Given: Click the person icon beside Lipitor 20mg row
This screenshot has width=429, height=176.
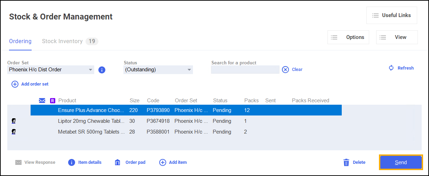Looking at the screenshot, I should 14,121.
